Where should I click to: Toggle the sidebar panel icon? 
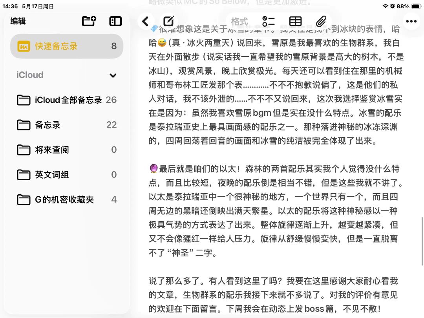tap(115, 21)
